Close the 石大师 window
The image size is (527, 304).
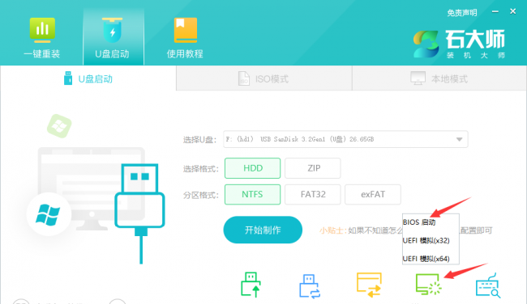point(513,12)
